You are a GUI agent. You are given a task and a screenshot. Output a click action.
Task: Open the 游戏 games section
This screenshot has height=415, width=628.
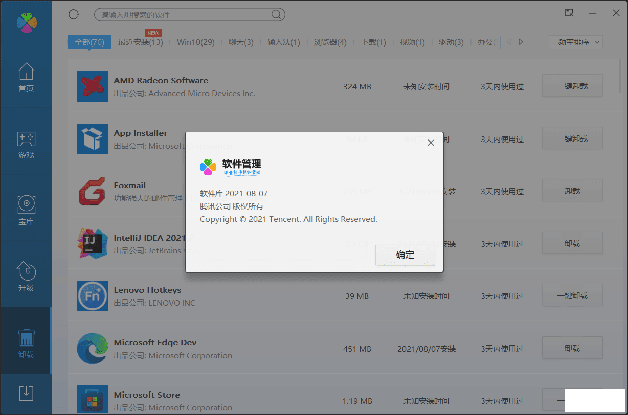pos(26,145)
